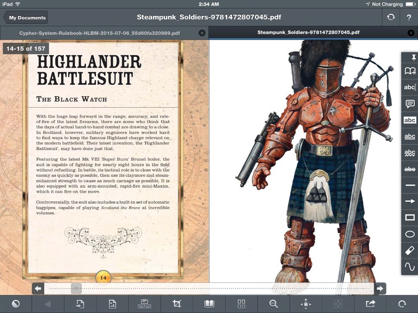Toggle the crop margins mode
The width and height of the screenshot is (418, 313).
[177, 304]
